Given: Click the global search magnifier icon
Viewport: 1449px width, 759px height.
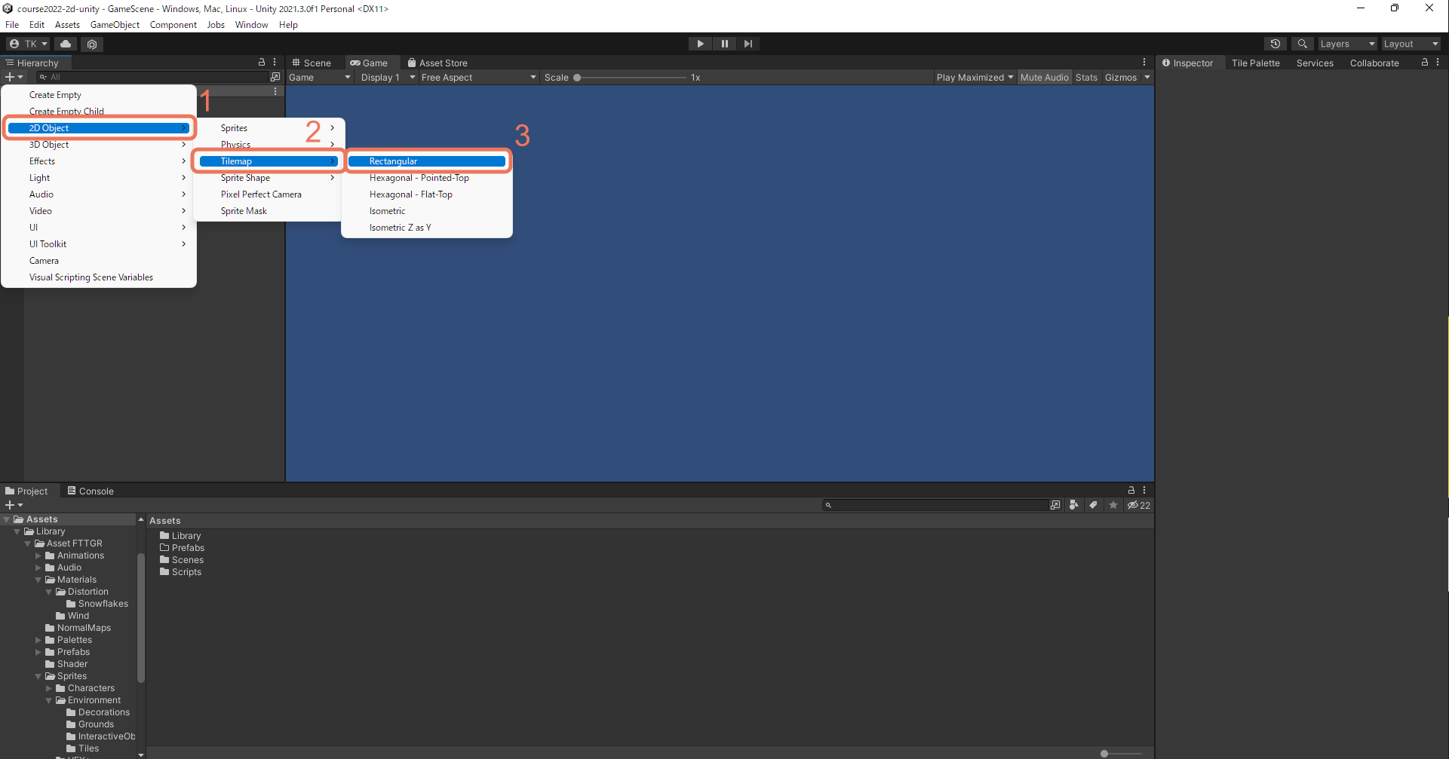Looking at the screenshot, I should pyautogui.click(x=1302, y=44).
